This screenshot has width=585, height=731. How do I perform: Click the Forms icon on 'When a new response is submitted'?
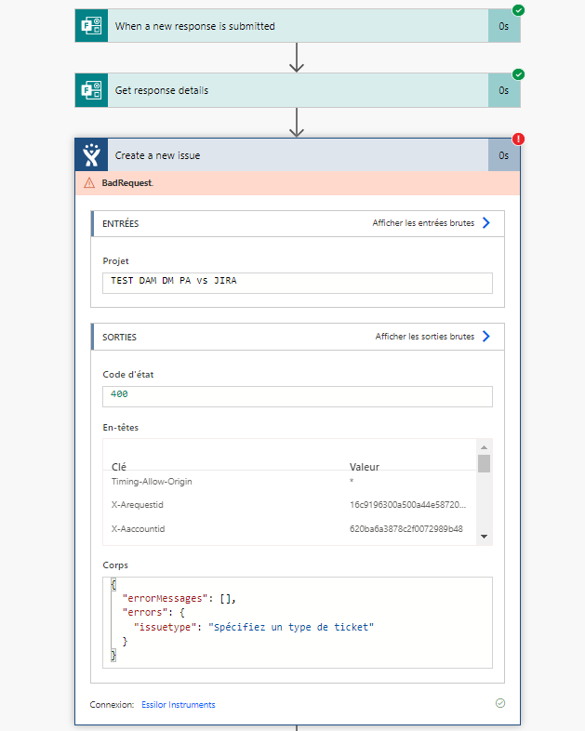[91, 26]
